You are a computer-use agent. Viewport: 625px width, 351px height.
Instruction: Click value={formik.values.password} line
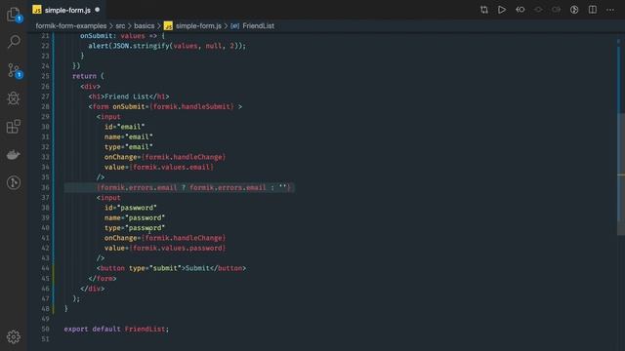pyautogui.click(x=165, y=248)
